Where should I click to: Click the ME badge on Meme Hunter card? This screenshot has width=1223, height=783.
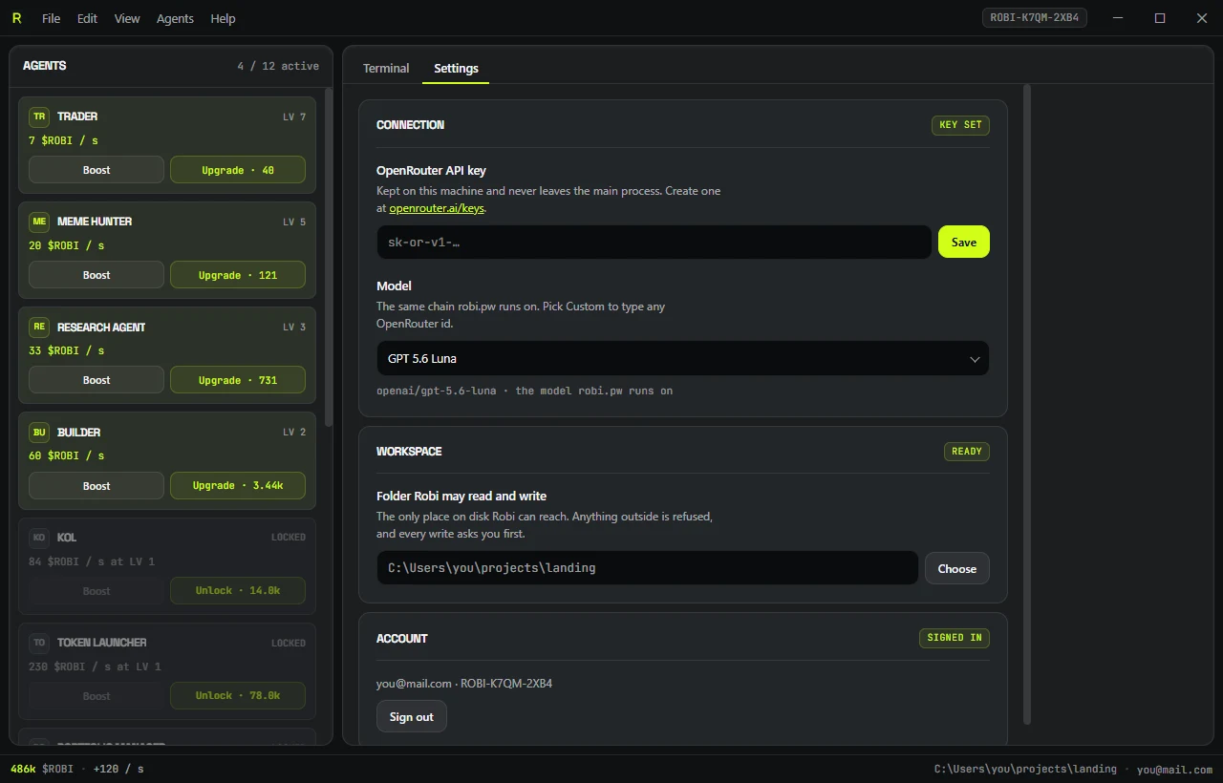pyautogui.click(x=39, y=222)
